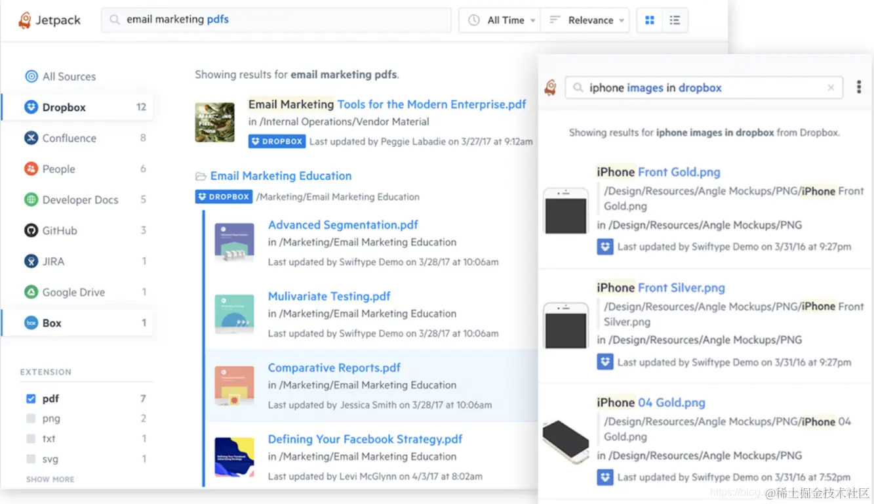This screenshot has height=504, width=874.
Task: Select the Dropbox source label
Action: (x=64, y=107)
